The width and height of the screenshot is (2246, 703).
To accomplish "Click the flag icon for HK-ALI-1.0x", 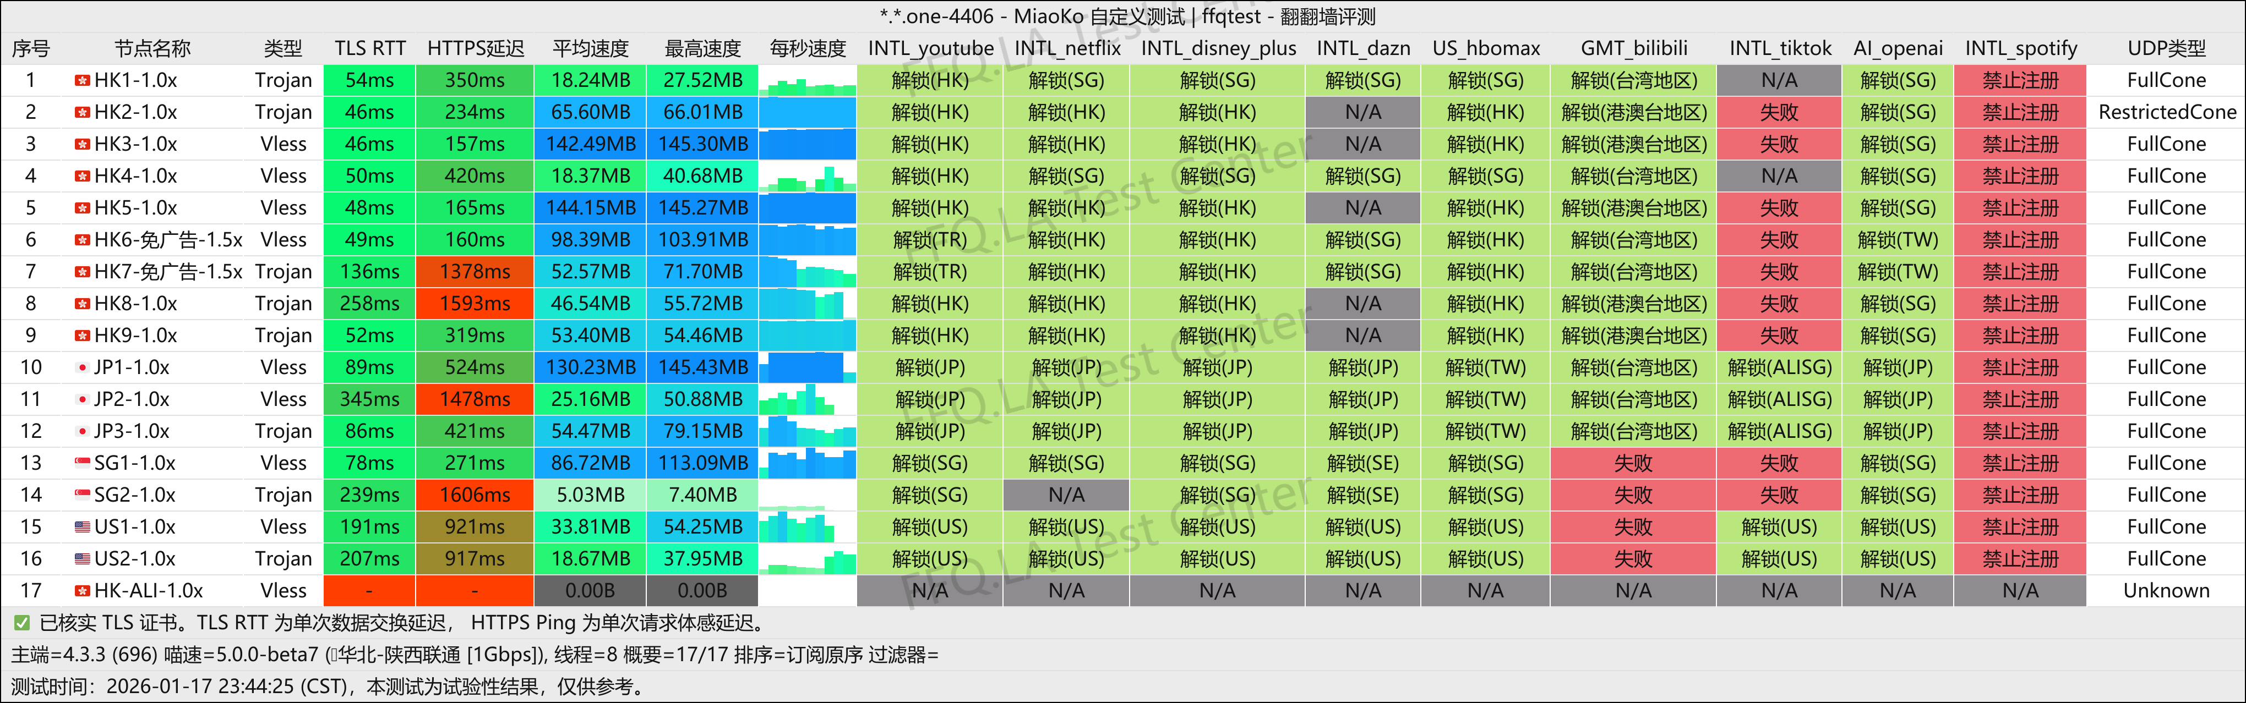I will (x=82, y=591).
